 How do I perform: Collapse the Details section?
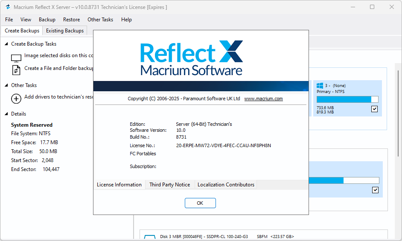tap(6, 114)
